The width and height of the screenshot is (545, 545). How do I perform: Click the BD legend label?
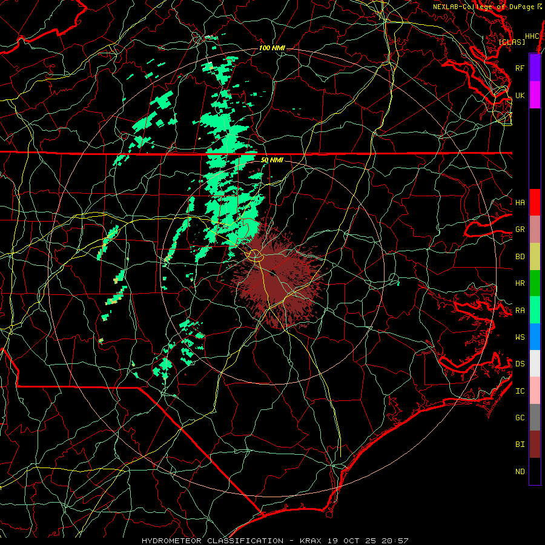click(x=520, y=257)
